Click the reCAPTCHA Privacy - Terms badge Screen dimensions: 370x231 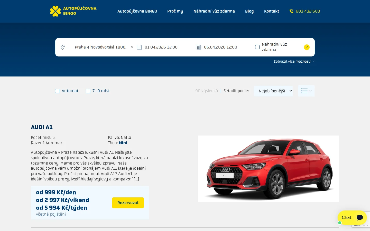361,225
